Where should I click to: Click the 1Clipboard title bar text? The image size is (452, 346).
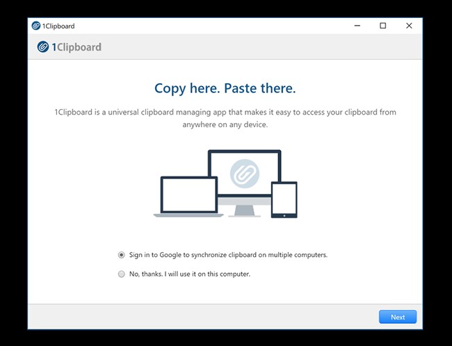point(58,26)
